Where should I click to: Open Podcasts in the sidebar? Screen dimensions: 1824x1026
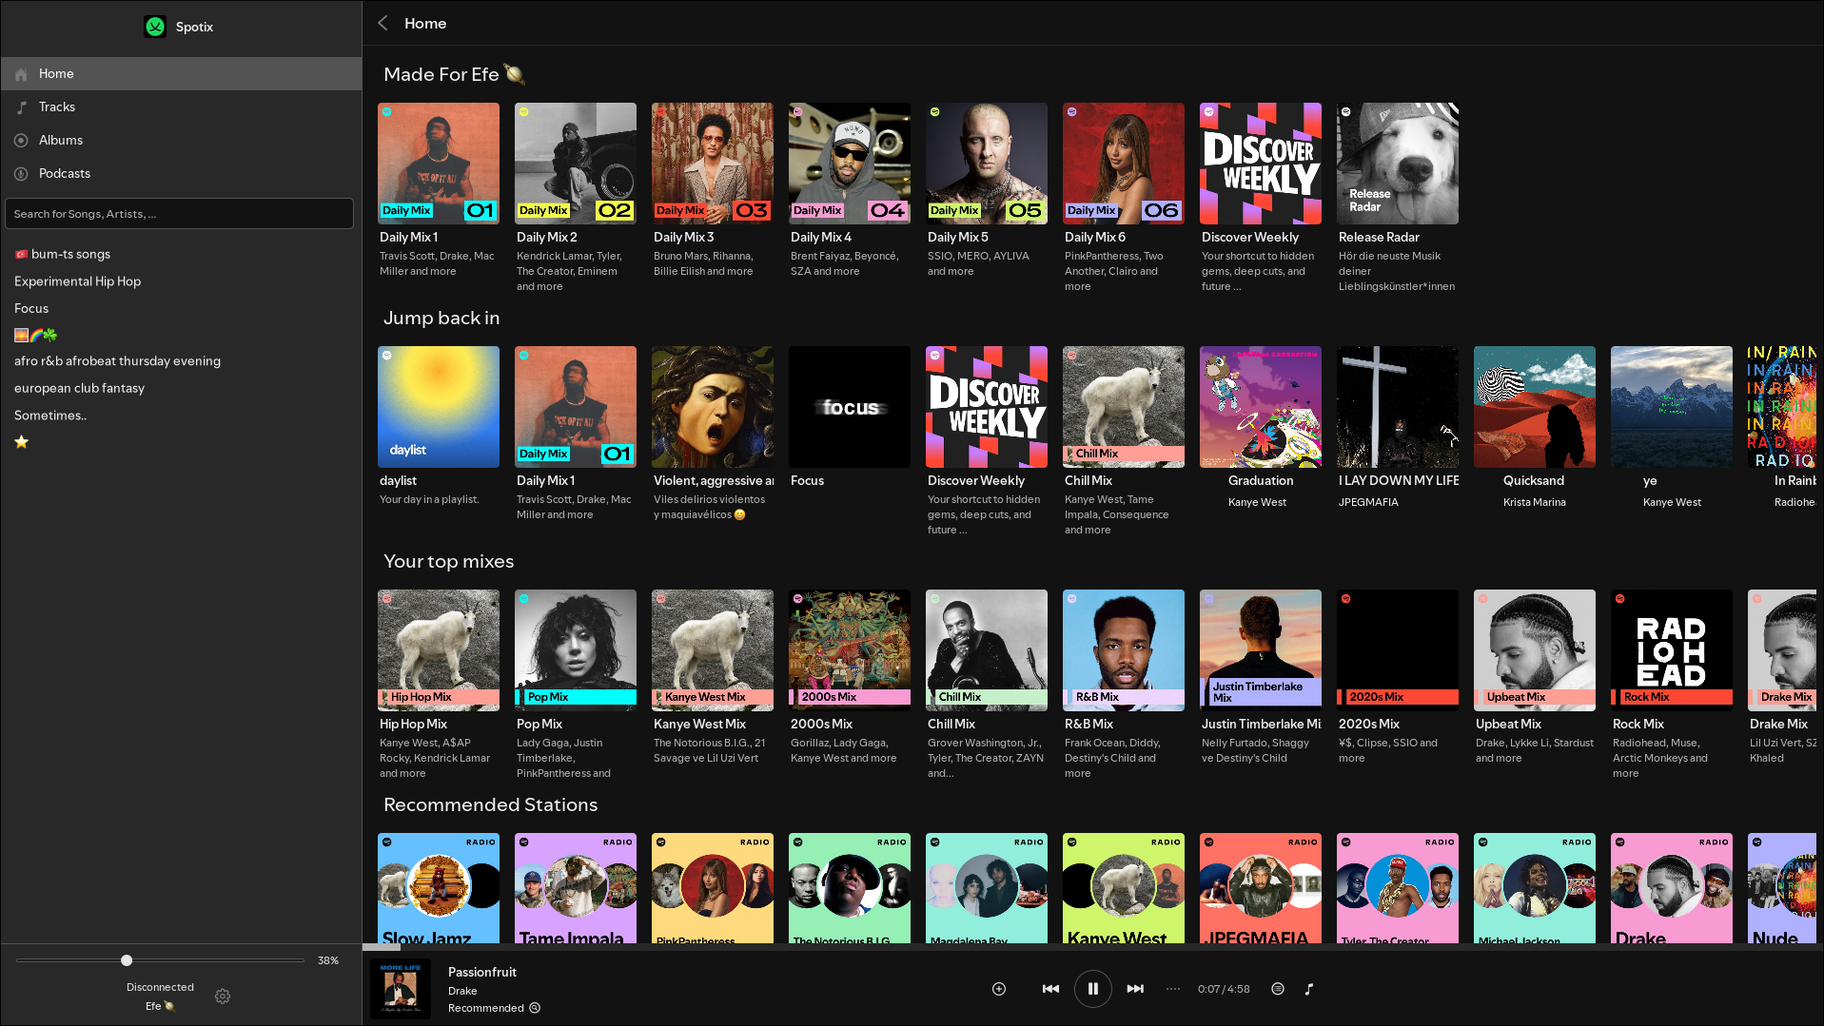[x=181, y=173]
